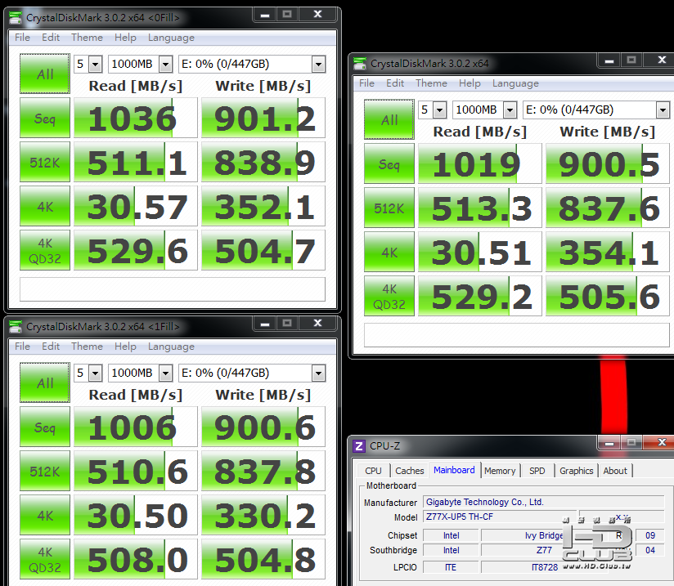Open Help menu in 0Fill window

coord(125,38)
